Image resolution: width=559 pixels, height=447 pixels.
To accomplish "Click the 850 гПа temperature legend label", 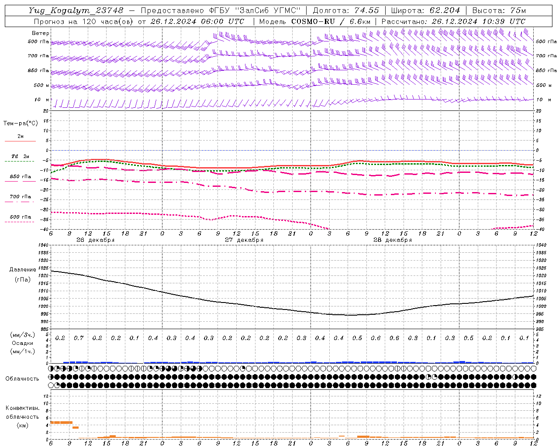I will click(21, 177).
